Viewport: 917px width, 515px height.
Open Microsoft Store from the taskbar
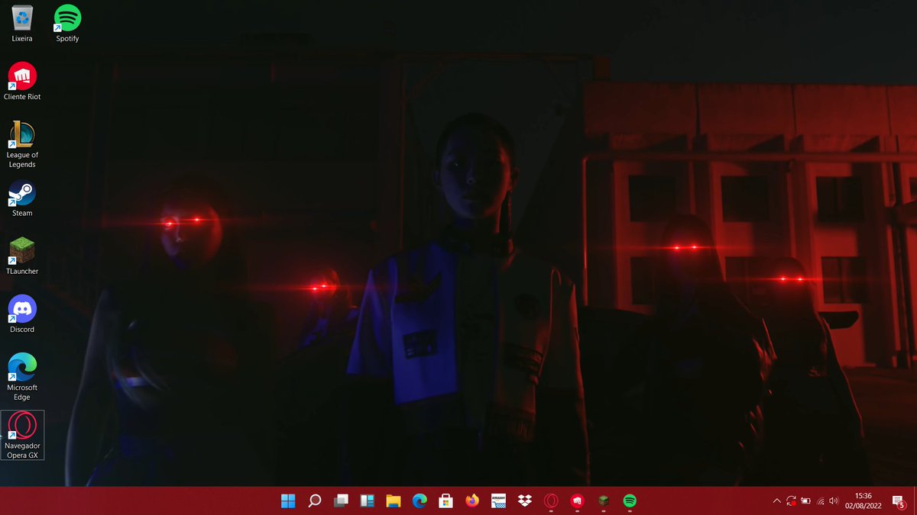coord(446,501)
